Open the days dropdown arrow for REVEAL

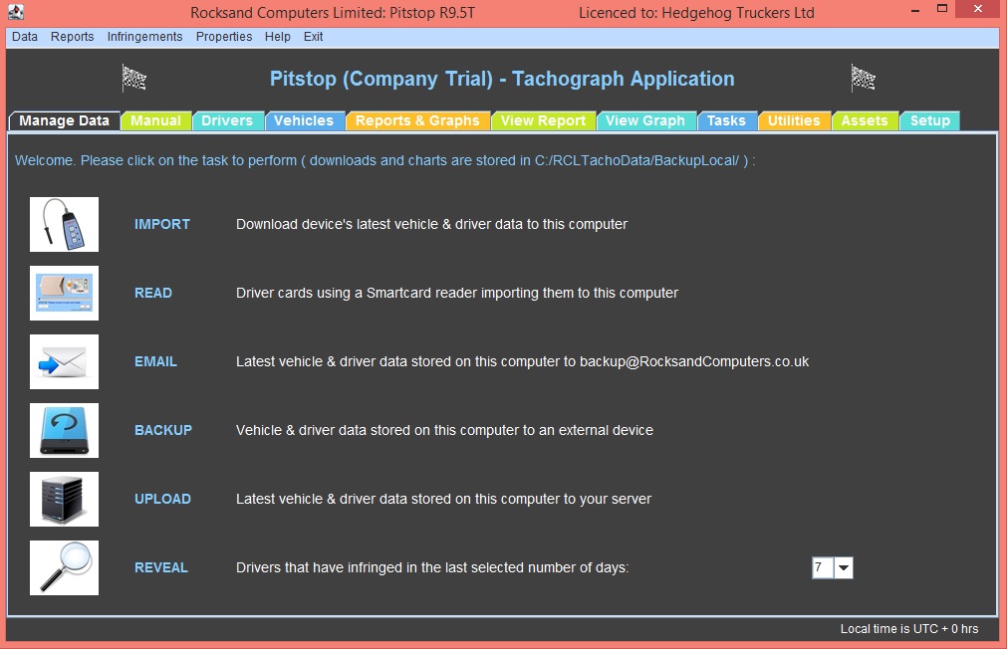tap(844, 567)
